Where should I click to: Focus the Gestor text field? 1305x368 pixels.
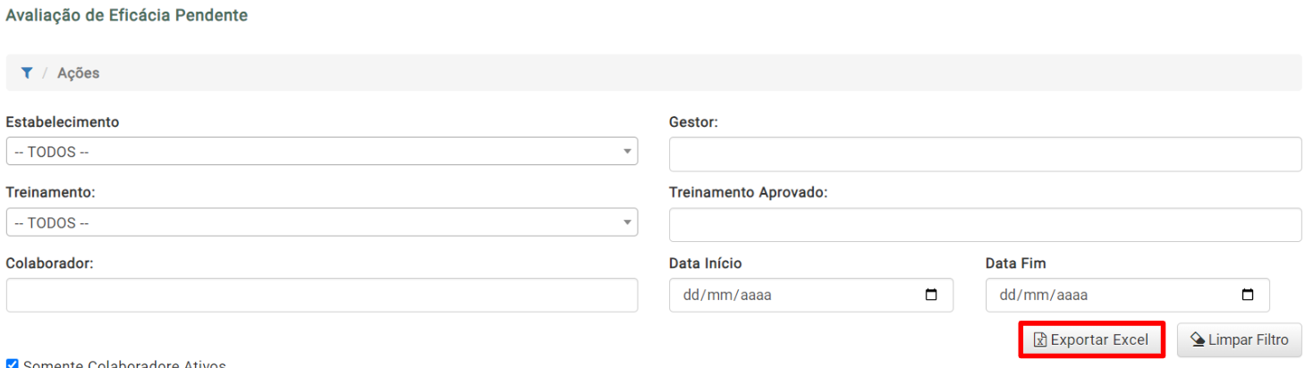(x=985, y=155)
